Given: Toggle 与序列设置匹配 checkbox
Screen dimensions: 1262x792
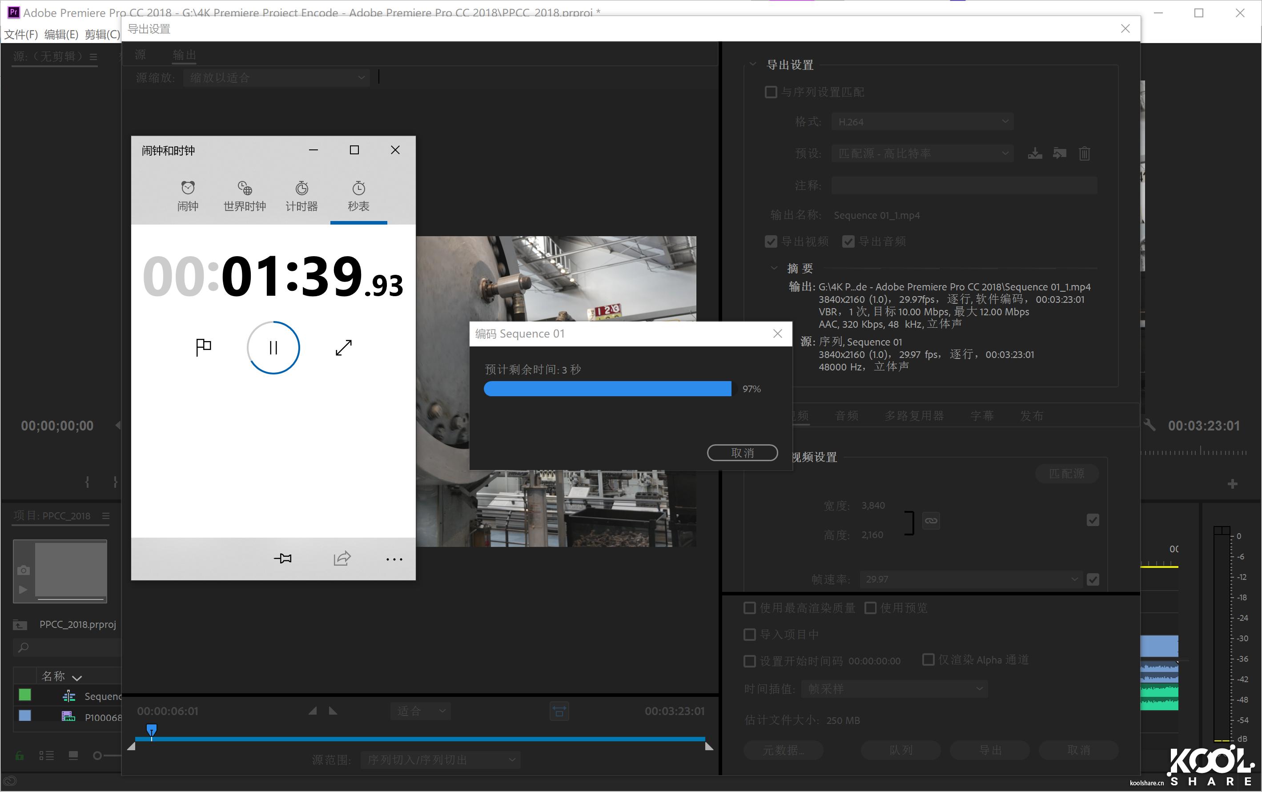Looking at the screenshot, I should (771, 92).
